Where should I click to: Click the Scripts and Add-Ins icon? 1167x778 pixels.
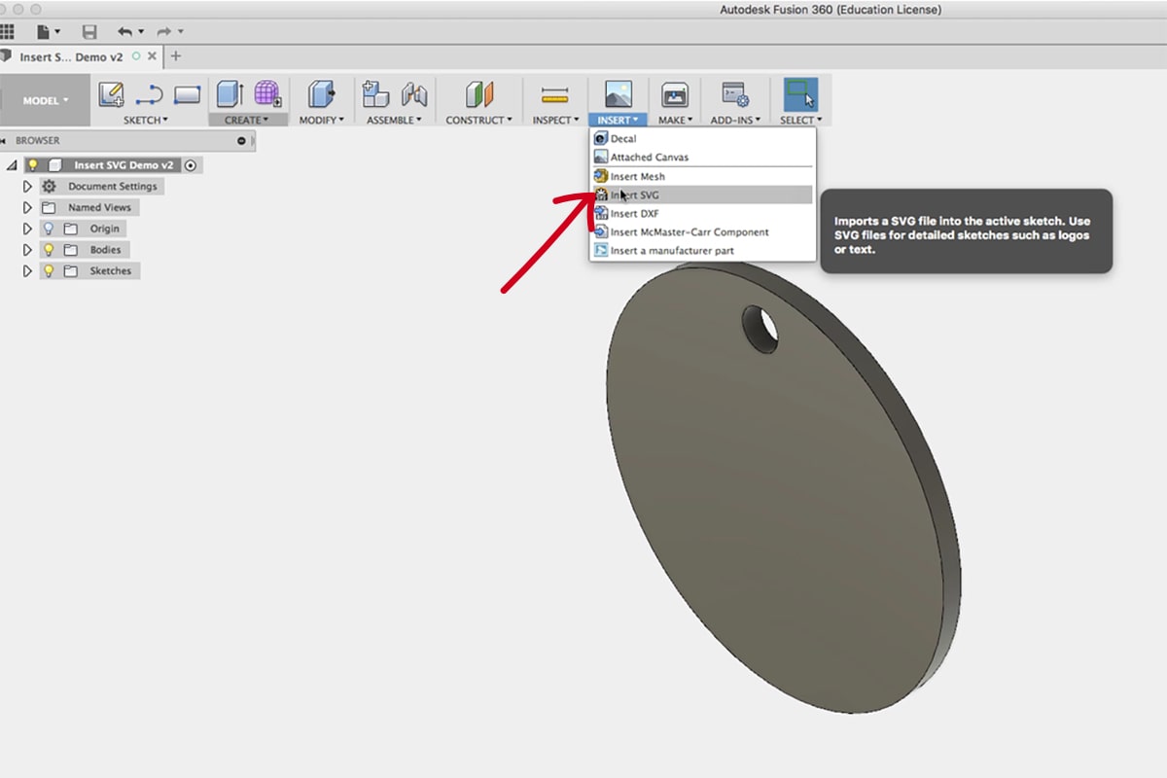(x=734, y=94)
